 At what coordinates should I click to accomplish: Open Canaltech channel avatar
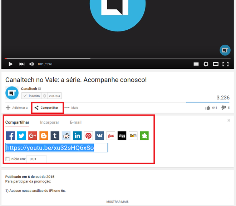point(12,93)
